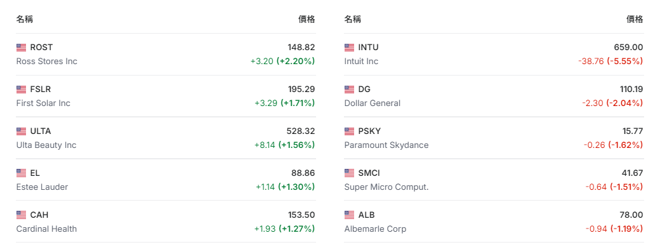Click the 名稱 header in the losers table

353,19
